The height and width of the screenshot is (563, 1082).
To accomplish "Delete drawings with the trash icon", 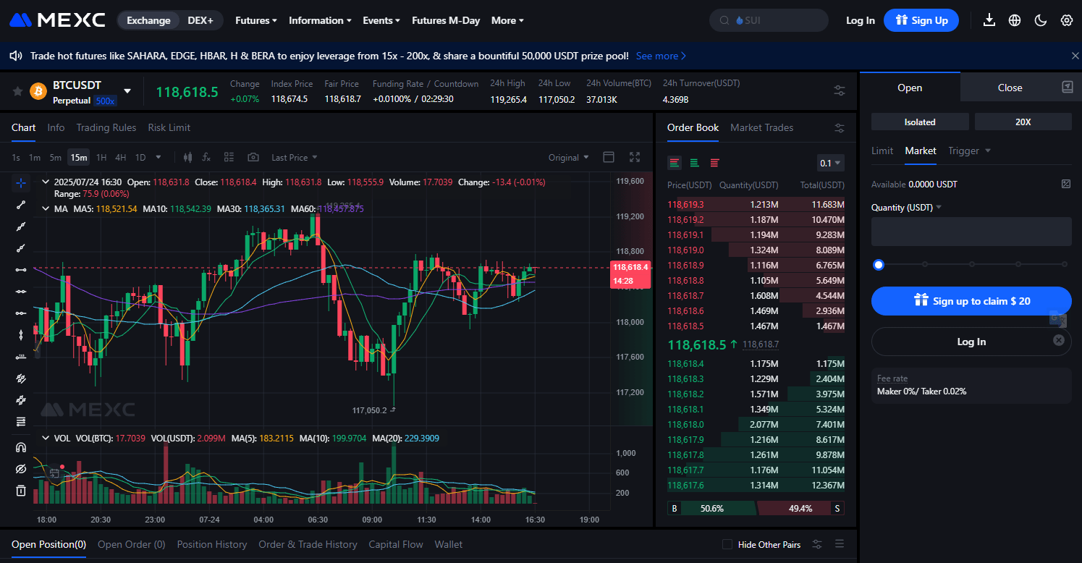I will point(21,491).
